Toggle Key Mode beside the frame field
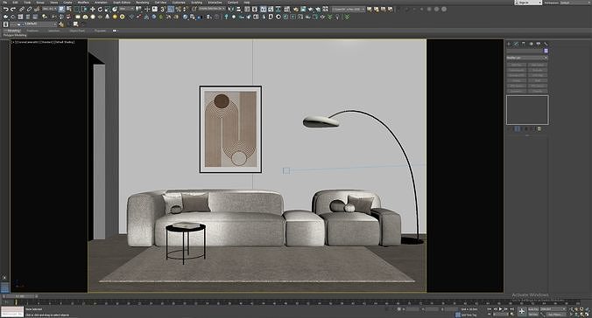Image resolution: width=592 pixels, height=318 pixels. point(490,314)
